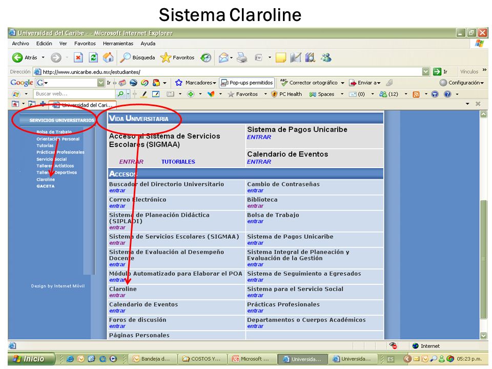The width and height of the screenshot is (492, 369).
Task: Expand the Google search box dropdown
Action: click(x=100, y=83)
